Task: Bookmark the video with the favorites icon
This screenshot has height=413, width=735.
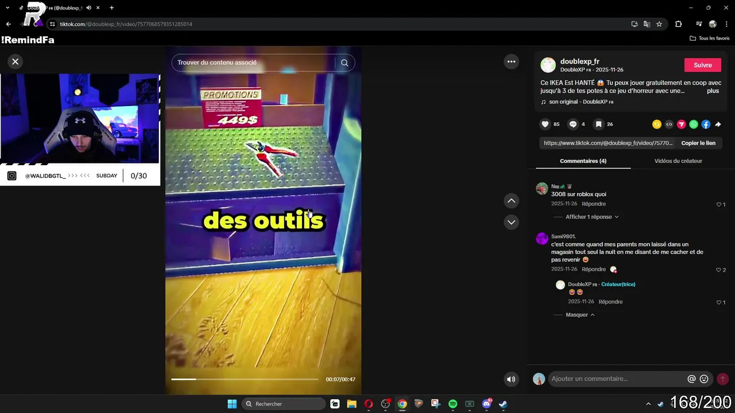Action: [598, 124]
